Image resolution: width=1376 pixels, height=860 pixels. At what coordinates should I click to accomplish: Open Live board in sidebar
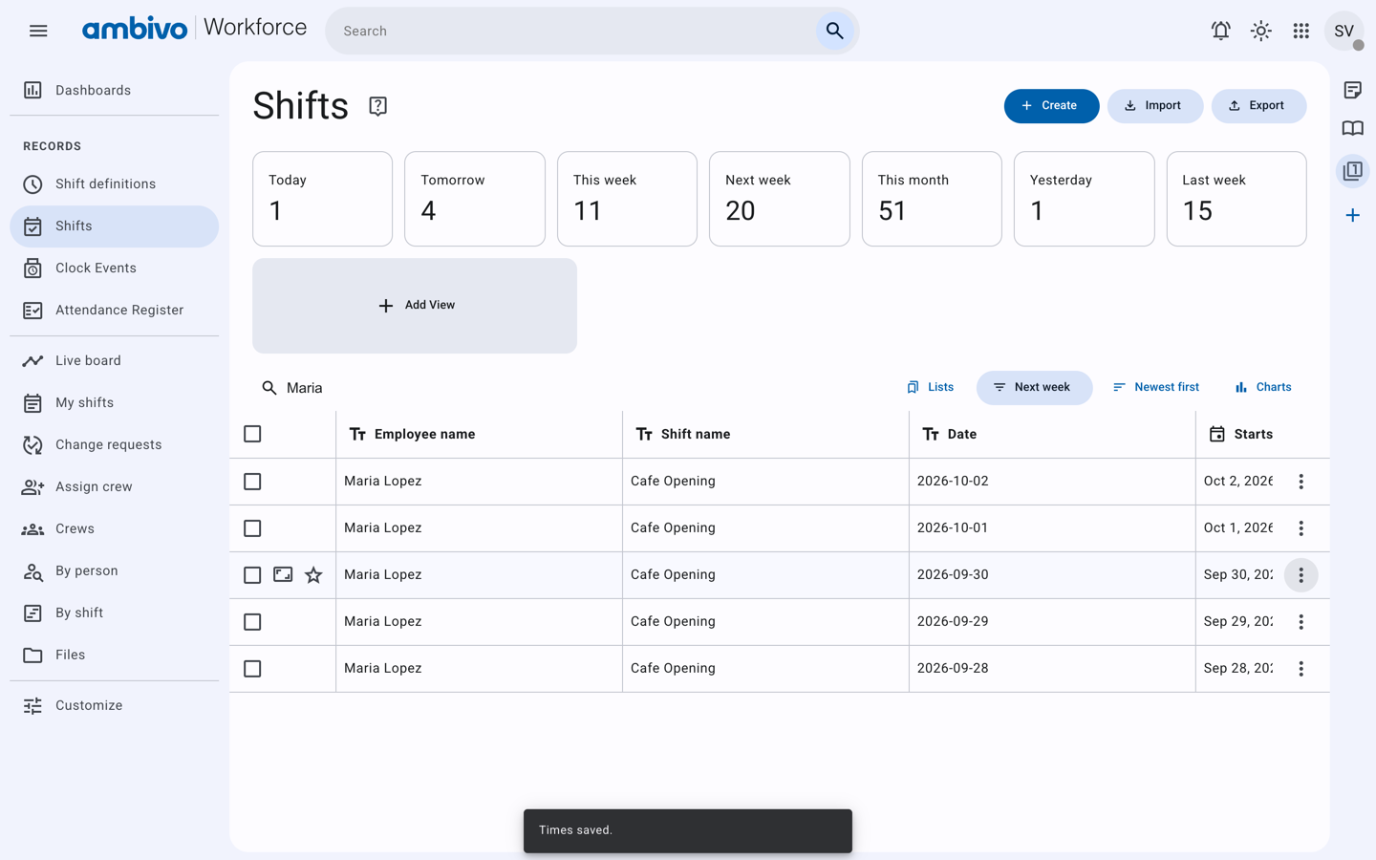(114, 361)
